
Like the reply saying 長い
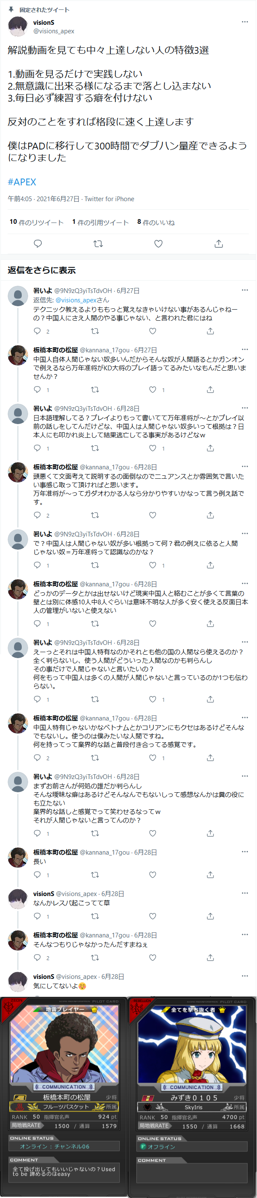[153, 874]
